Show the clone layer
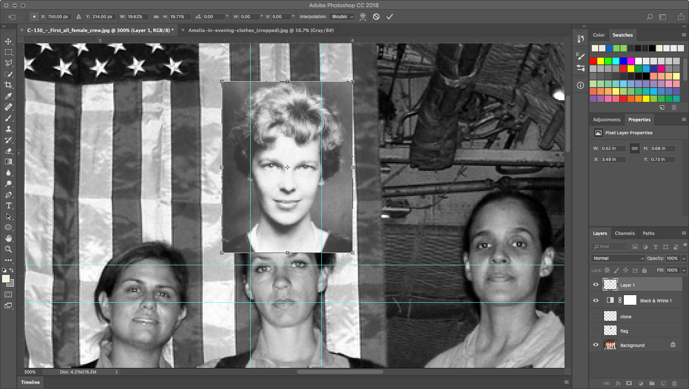689x389 pixels. pyautogui.click(x=596, y=316)
